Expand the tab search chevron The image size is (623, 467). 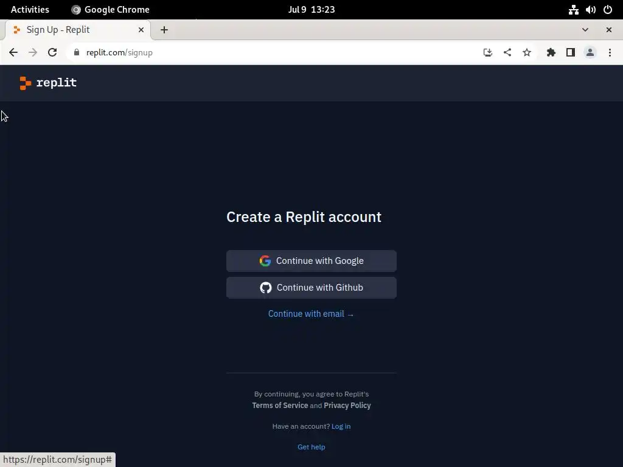click(585, 30)
